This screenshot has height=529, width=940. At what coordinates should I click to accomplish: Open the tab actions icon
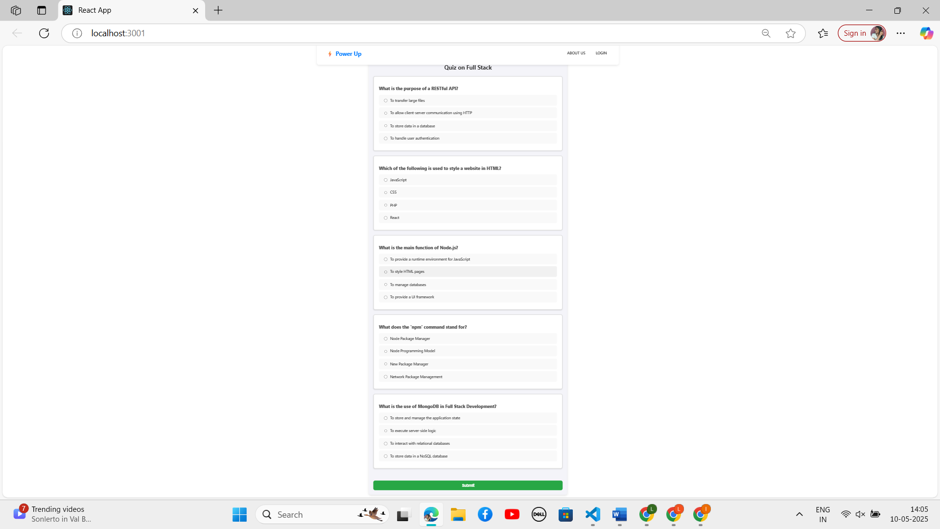point(42,10)
